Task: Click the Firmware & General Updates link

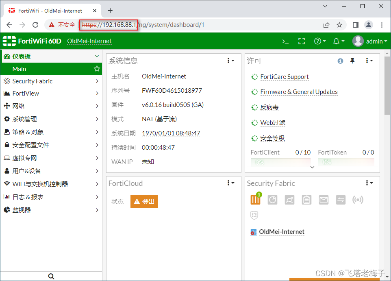Action: pos(299,92)
